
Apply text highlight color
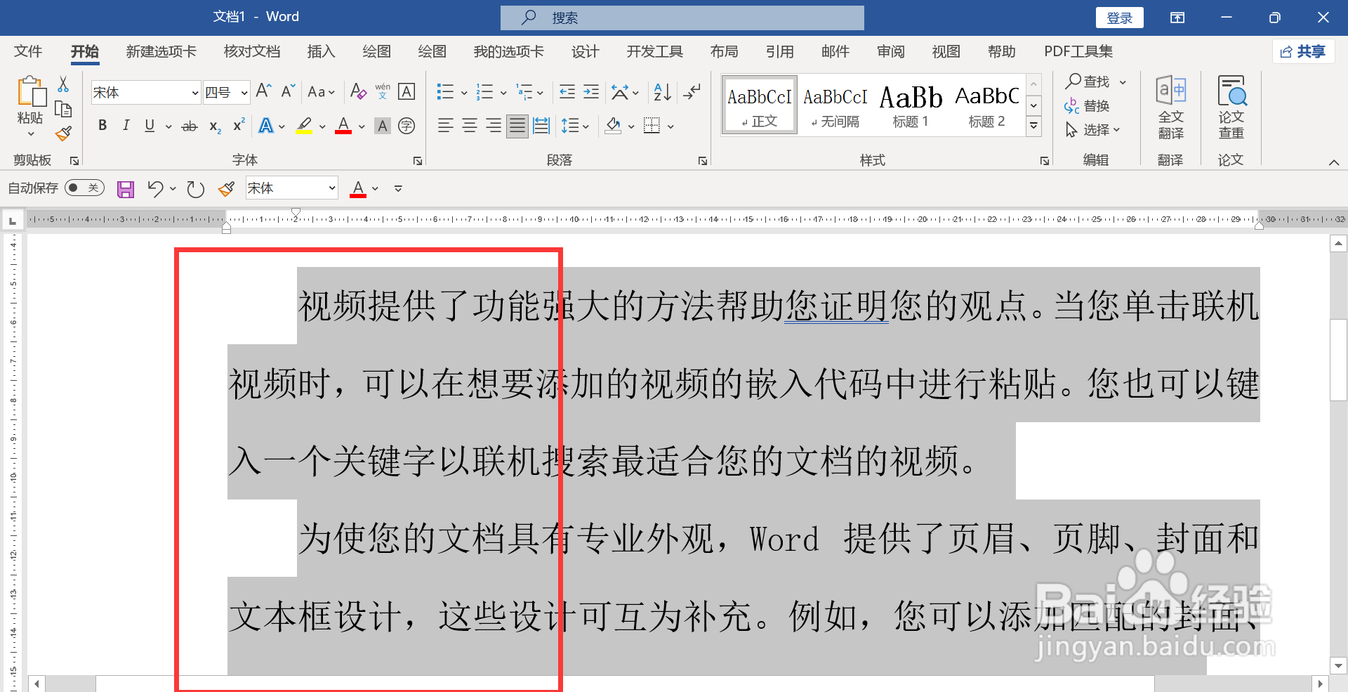tap(304, 126)
